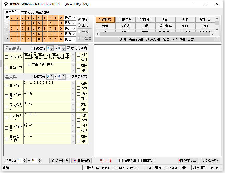Image resolution: width=225 pixels, height=173 pixels.
Task: Open 查看趋势 trend chart button
Action: [81, 161]
